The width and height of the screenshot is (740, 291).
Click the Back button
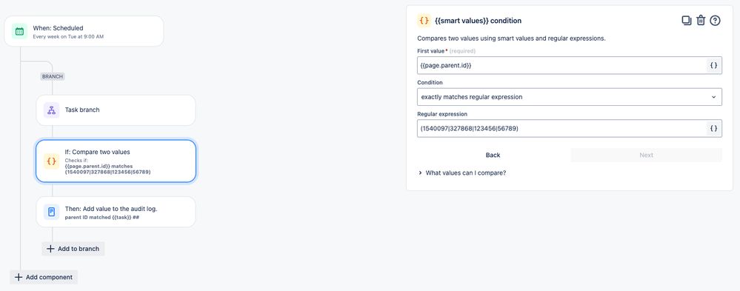pyautogui.click(x=493, y=155)
